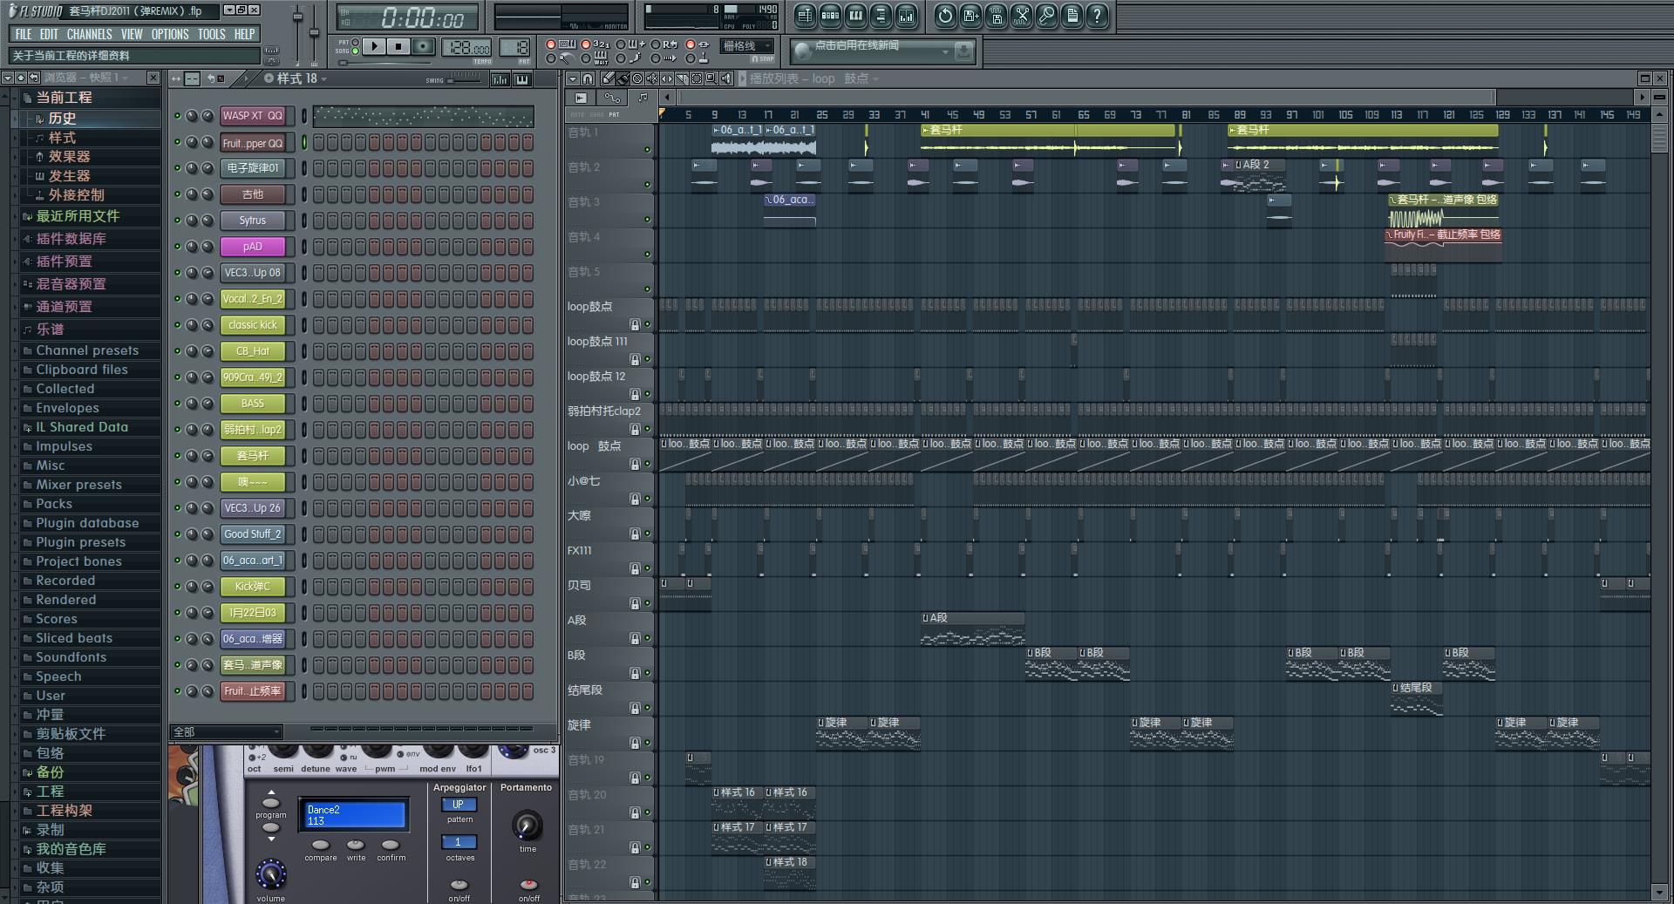Screen dimensions: 1674x904
Task: Open the snap 栅格线 dropdown
Action: pos(747,46)
